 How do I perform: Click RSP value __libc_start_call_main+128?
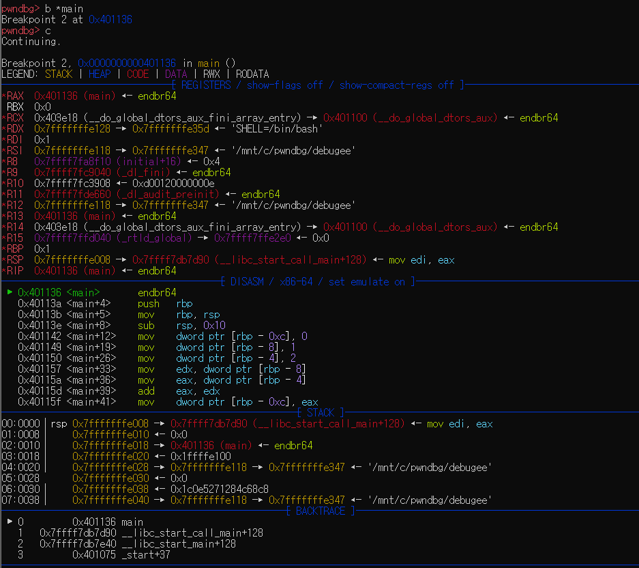point(290,260)
